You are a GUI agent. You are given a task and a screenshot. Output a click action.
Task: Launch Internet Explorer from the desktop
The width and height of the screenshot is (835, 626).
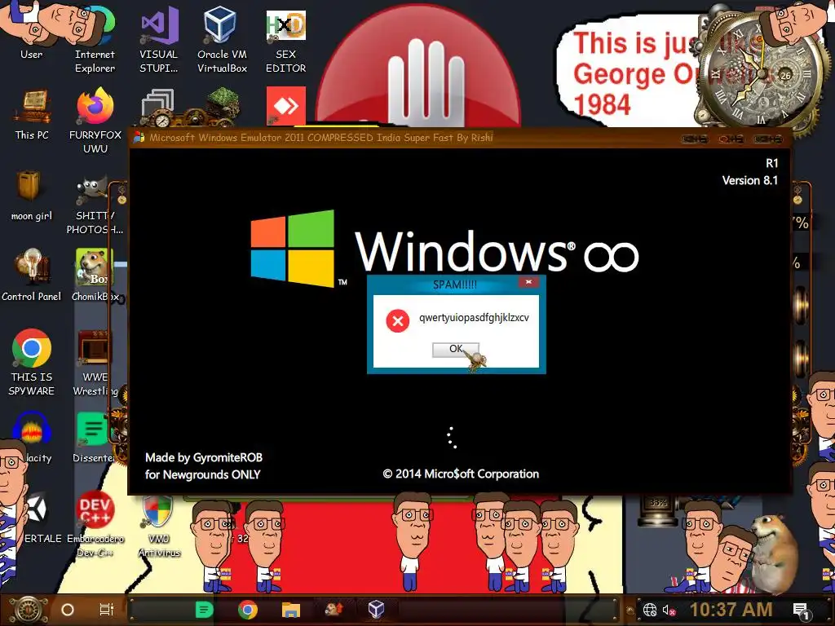point(95,40)
